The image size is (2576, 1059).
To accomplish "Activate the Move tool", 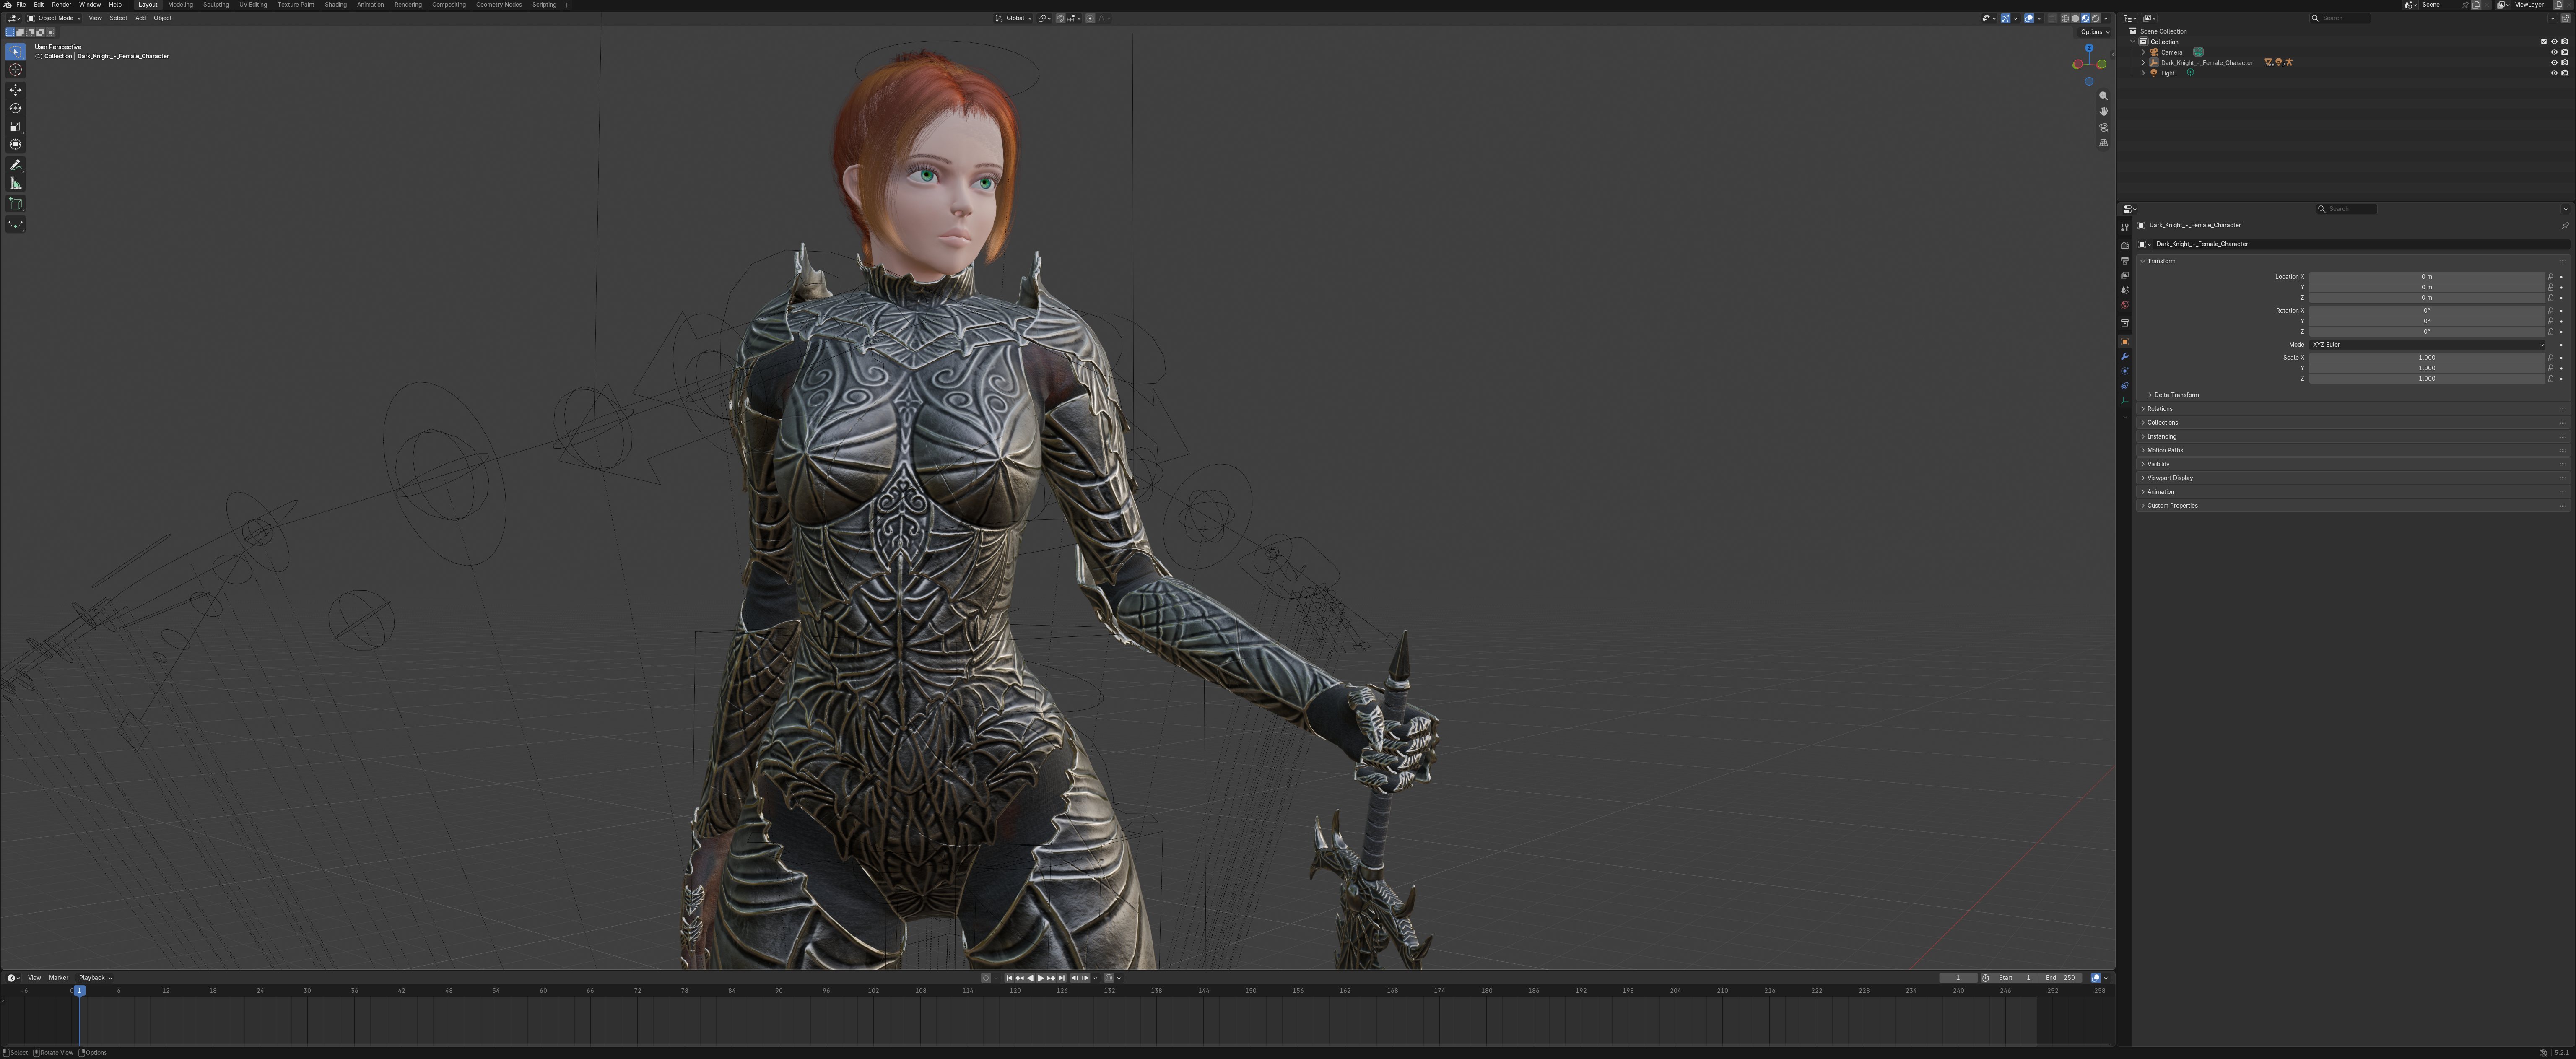I will [15, 90].
